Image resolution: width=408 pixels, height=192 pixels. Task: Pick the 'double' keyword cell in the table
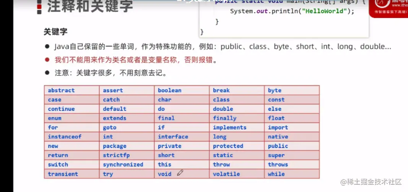(x=237, y=109)
